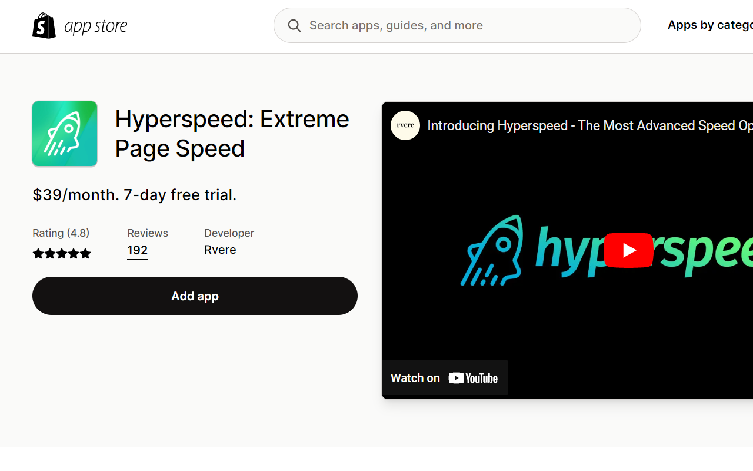The width and height of the screenshot is (753, 471).
Task: Click the Shopify bag logo
Action: 44,25
